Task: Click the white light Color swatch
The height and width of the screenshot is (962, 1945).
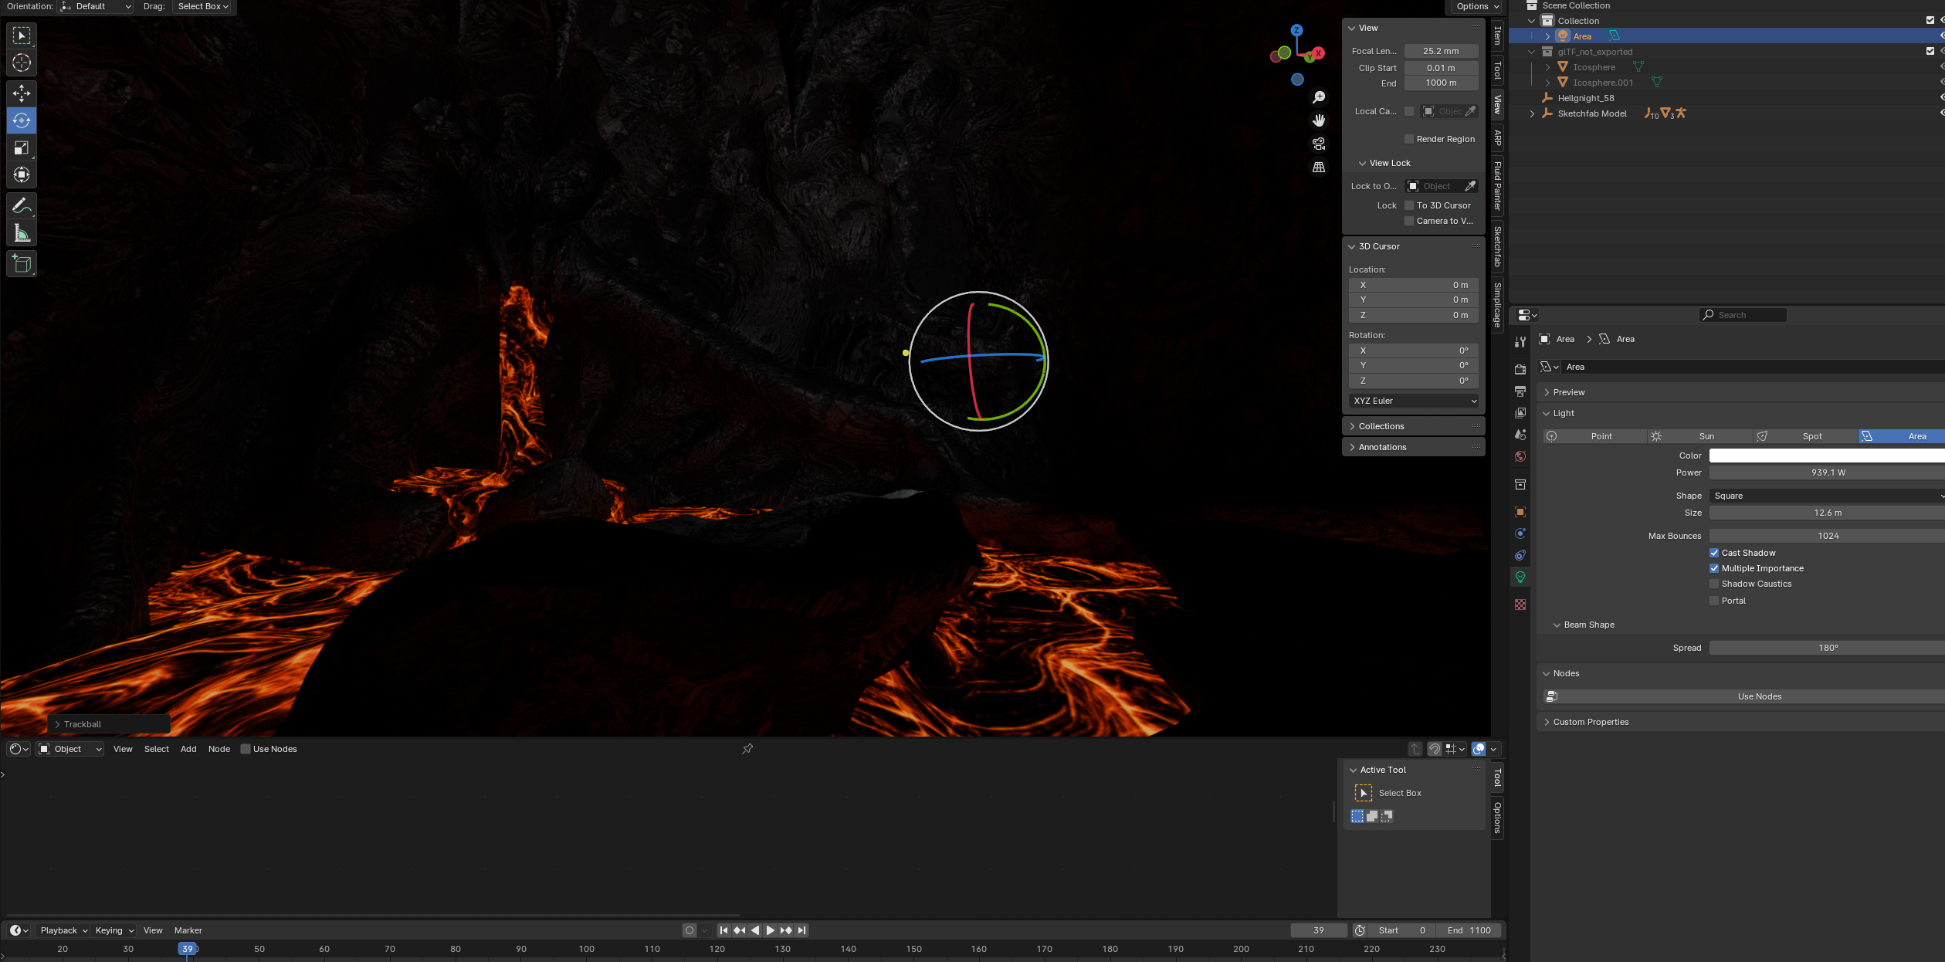Action: pyautogui.click(x=1827, y=456)
